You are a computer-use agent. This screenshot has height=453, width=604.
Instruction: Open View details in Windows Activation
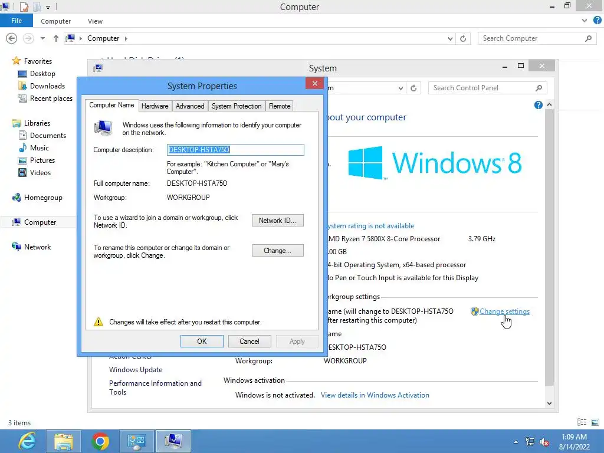[x=375, y=395]
